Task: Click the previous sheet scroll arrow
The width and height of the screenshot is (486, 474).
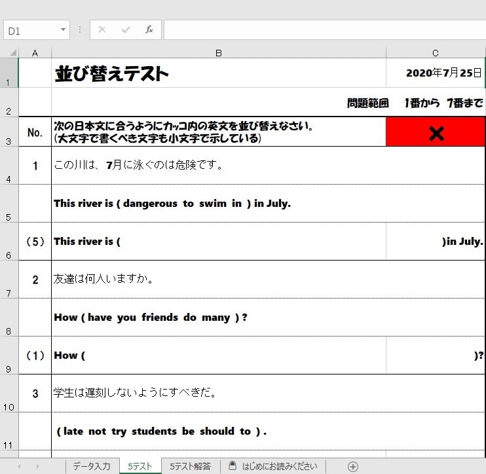Action: (x=19, y=466)
